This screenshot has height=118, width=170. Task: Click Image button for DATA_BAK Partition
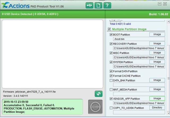pos(157,80)
